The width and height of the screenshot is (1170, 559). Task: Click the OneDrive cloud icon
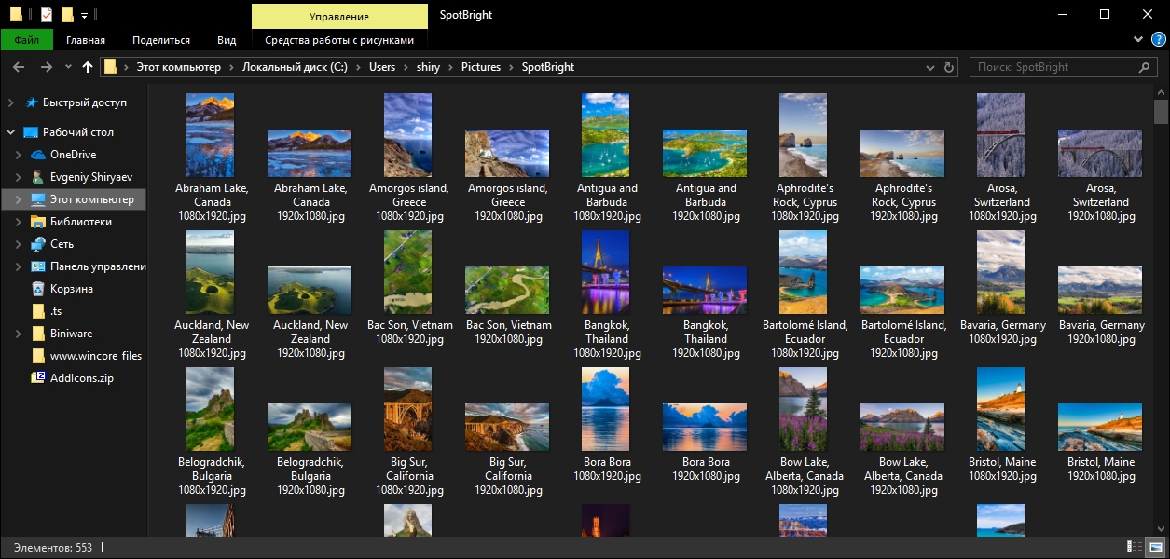(x=38, y=155)
